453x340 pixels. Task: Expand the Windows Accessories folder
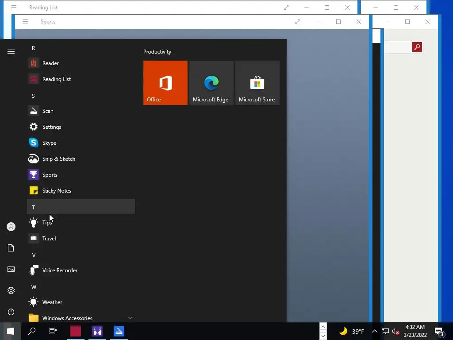coord(81,318)
